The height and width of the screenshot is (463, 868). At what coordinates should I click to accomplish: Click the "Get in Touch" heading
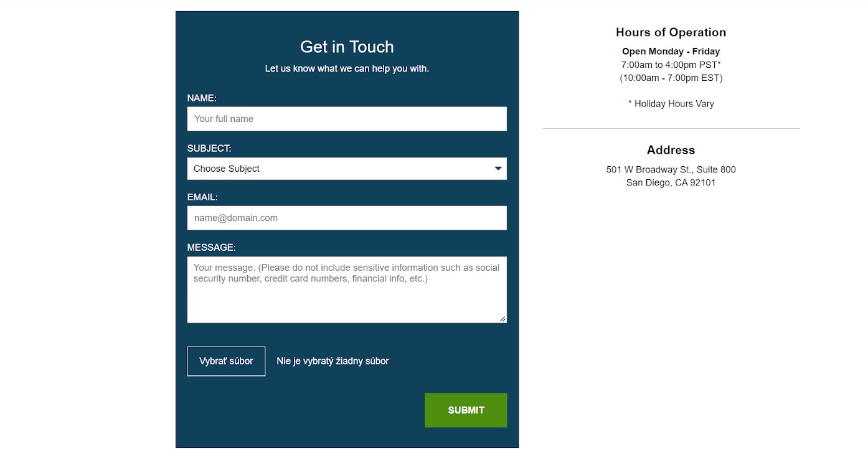[x=347, y=47]
